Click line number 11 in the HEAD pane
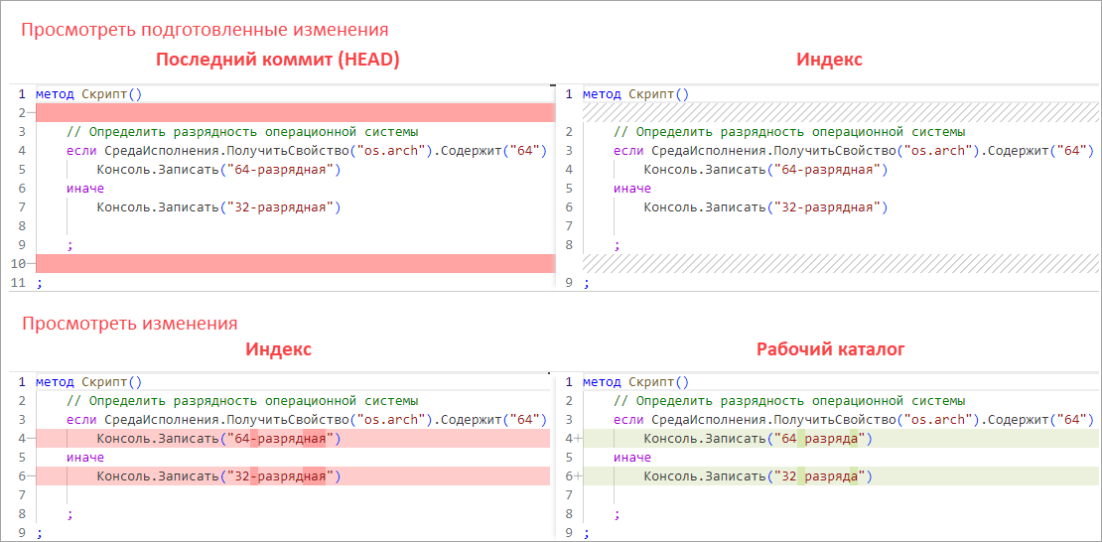This screenshot has height=542, width=1102. (x=16, y=283)
